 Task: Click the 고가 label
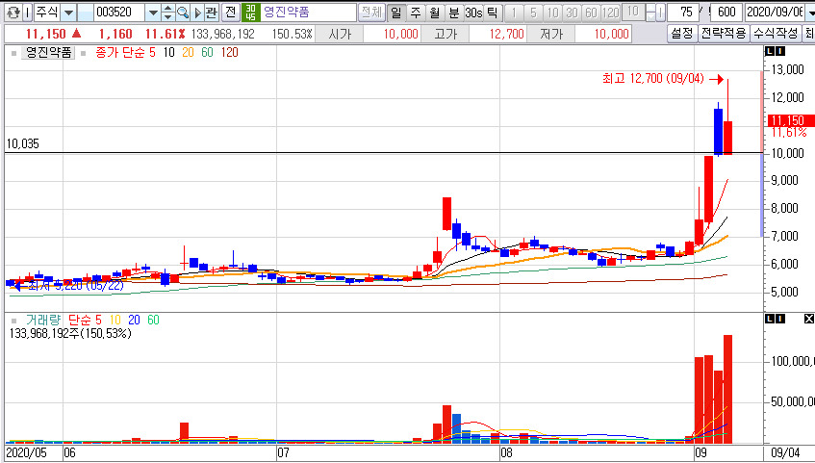click(446, 35)
